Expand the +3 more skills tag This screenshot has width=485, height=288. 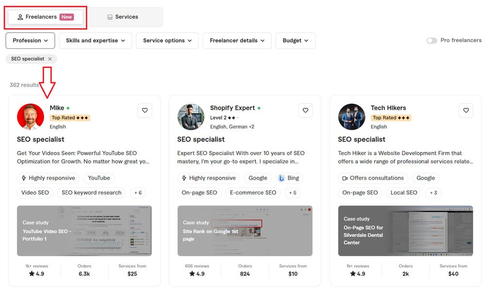click(x=433, y=193)
